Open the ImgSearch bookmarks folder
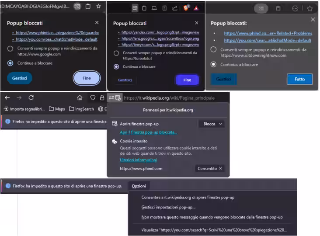This screenshot has height=236, width=320. pyautogui.click(x=81, y=109)
